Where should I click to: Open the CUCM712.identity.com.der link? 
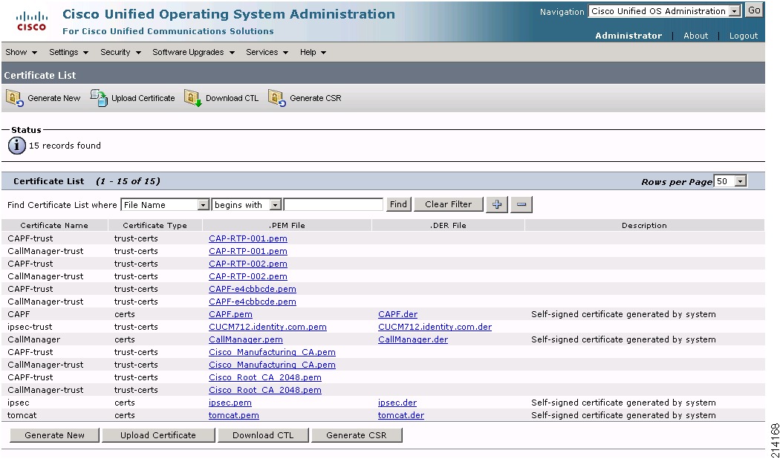click(x=435, y=328)
